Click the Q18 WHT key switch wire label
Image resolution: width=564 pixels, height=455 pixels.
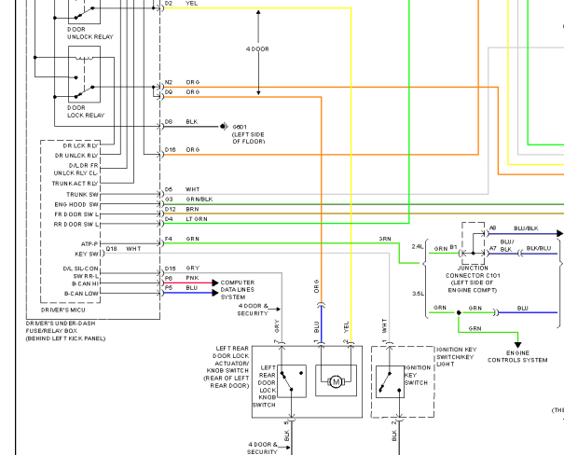click(x=123, y=249)
